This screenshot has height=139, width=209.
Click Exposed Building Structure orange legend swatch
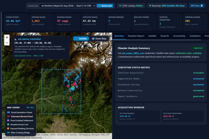point(8,128)
